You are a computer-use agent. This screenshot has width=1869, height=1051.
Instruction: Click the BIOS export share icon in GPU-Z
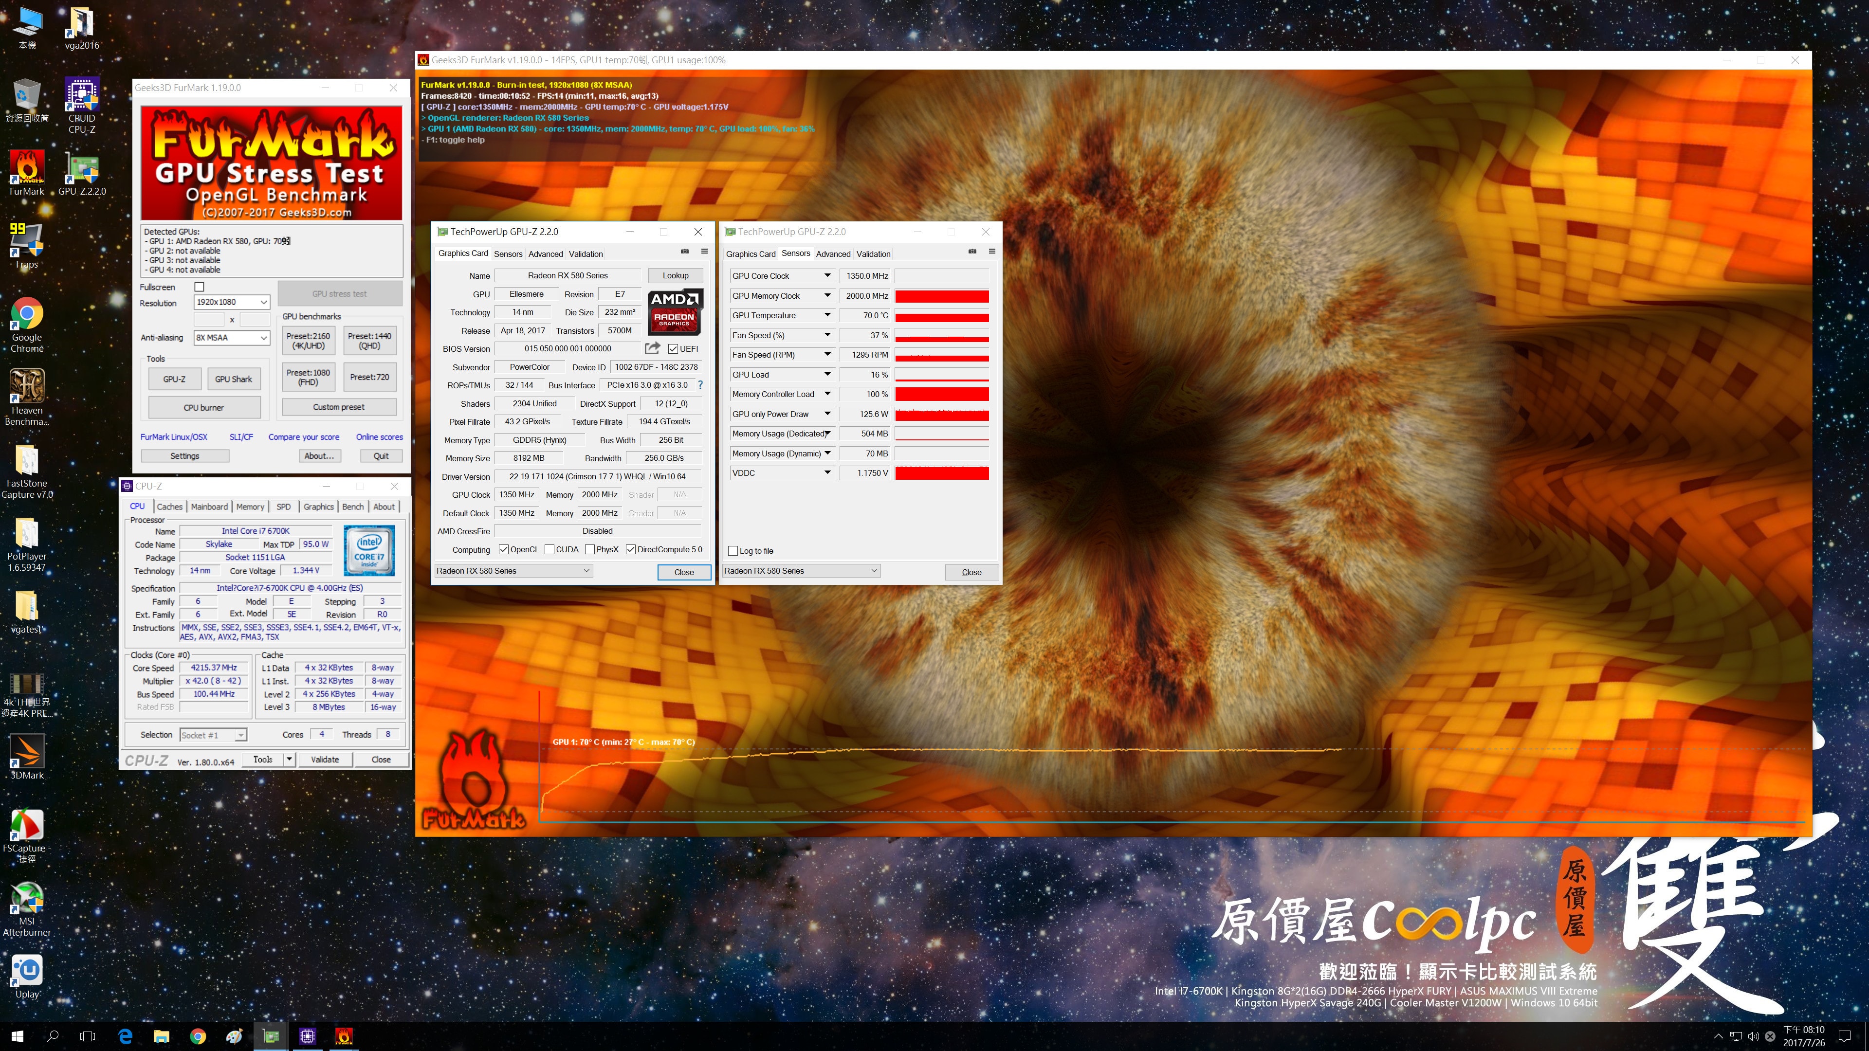point(652,349)
